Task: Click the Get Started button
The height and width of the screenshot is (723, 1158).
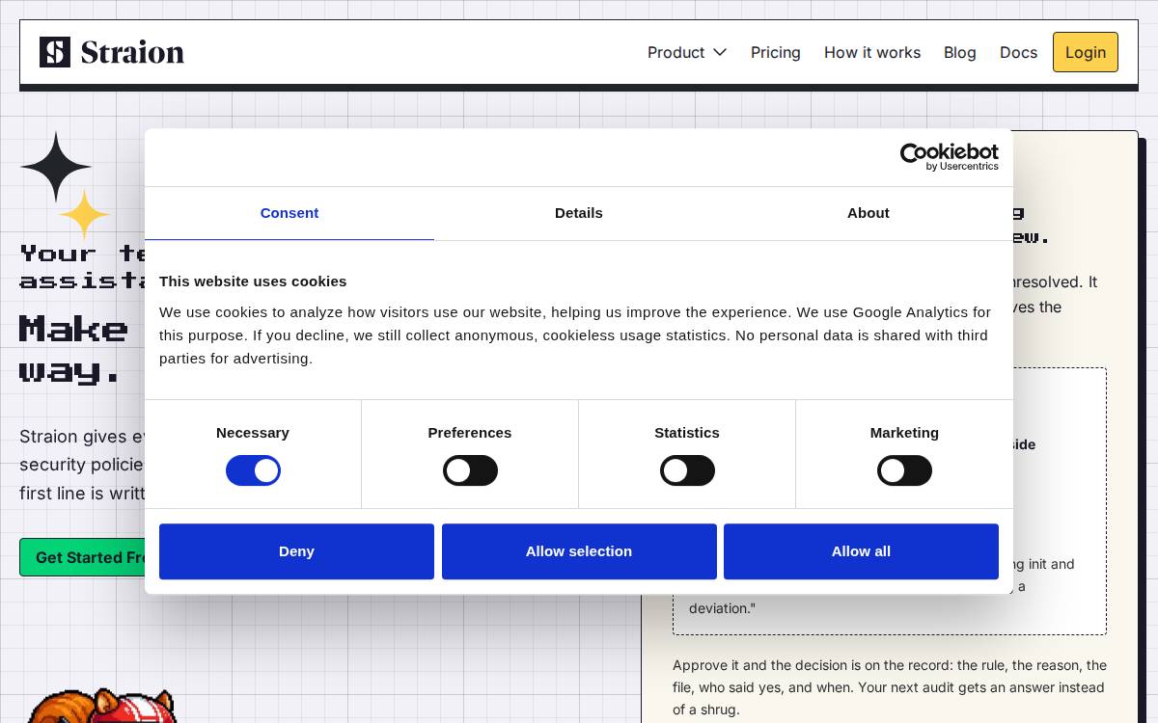Action: [x=83, y=557]
